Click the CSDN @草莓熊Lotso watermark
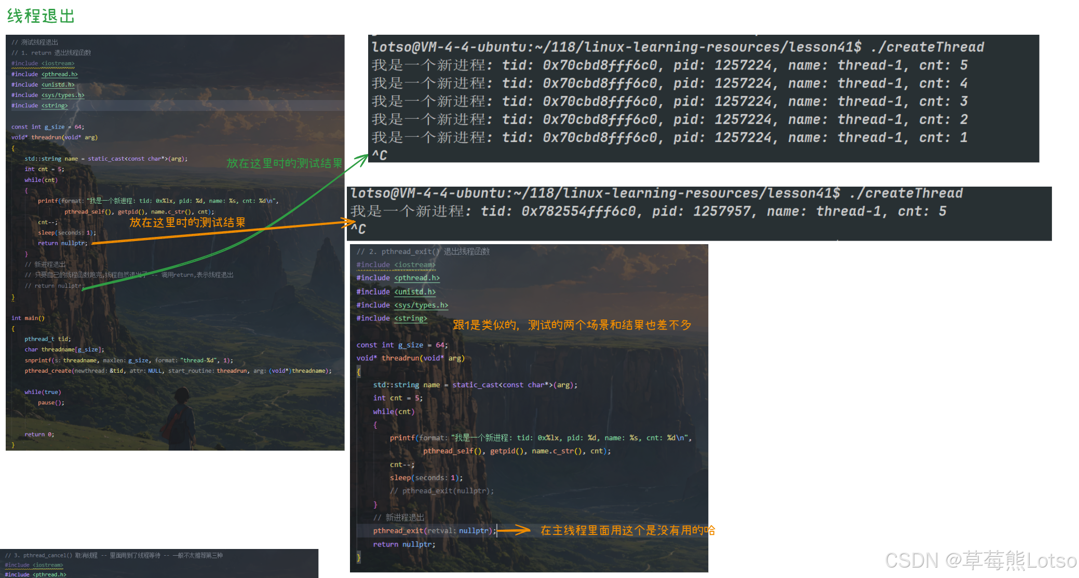The image size is (1079, 578). pos(980,560)
